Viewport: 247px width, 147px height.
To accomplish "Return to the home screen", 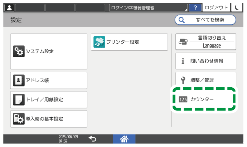I will click(124, 139).
